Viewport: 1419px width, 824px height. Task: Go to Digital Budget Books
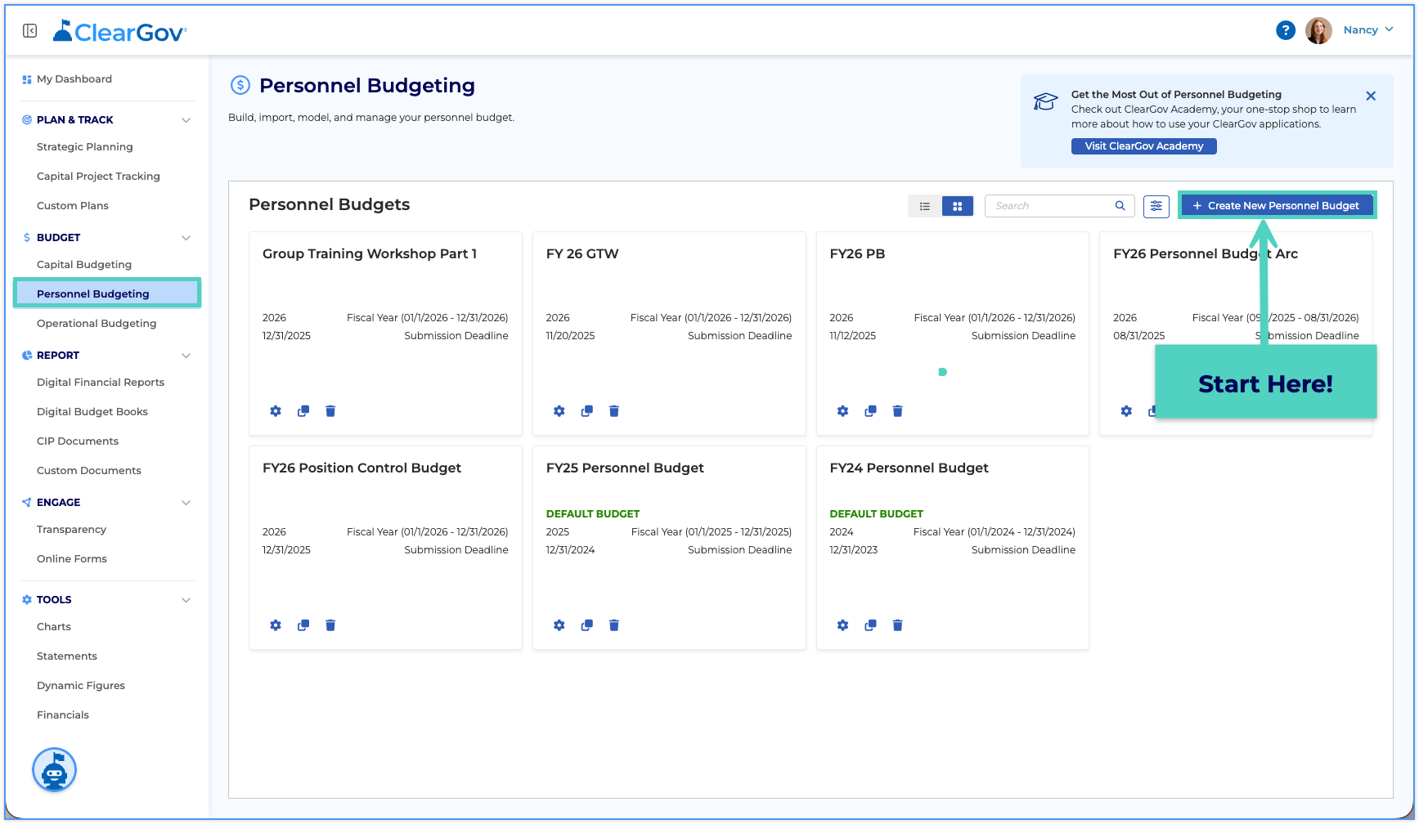pos(92,412)
